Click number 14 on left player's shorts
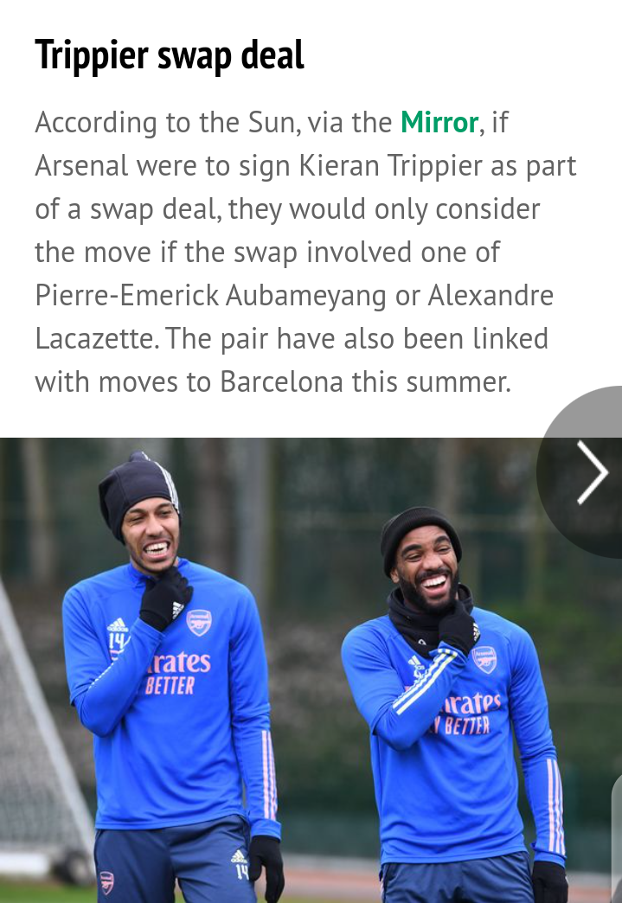Image resolution: width=622 pixels, height=903 pixels. pyautogui.click(x=241, y=873)
